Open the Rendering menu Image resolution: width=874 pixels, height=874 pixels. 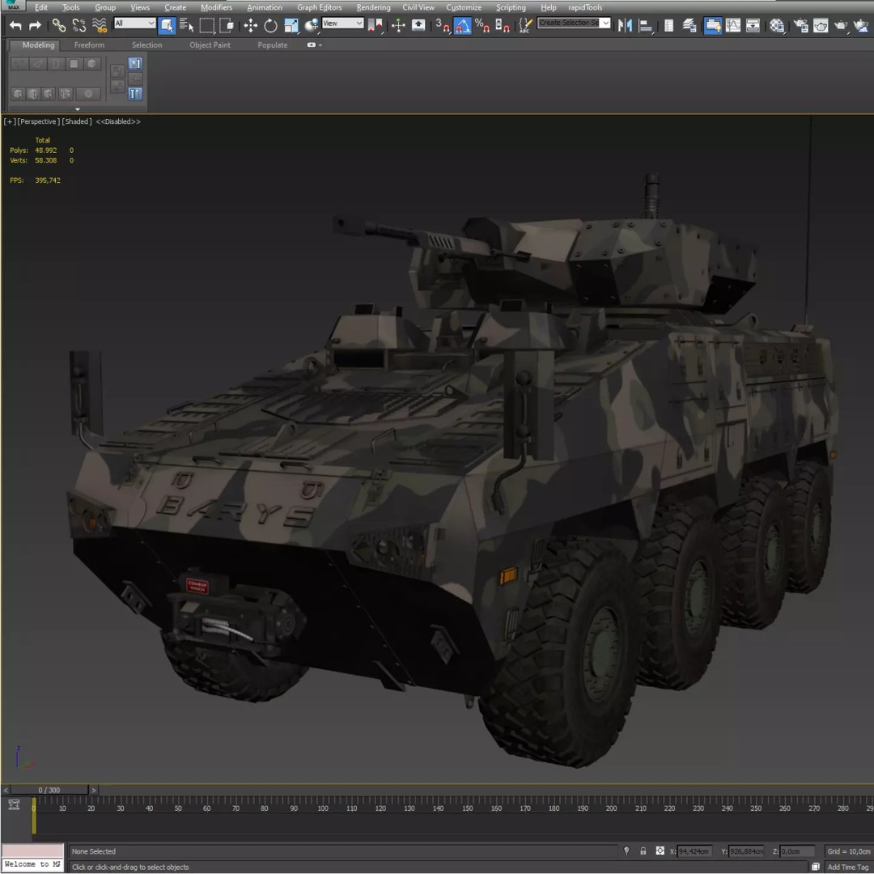pos(373,7)
